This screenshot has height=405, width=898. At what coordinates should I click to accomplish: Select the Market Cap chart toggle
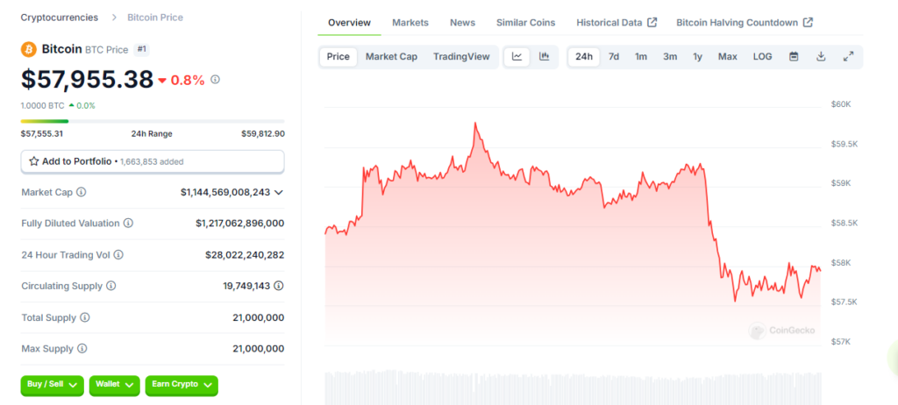pyautogui.click(x=392, y=57)
